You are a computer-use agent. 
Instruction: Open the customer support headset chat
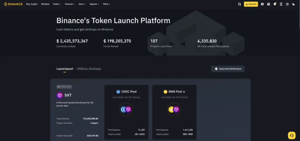tap(292, 135)
